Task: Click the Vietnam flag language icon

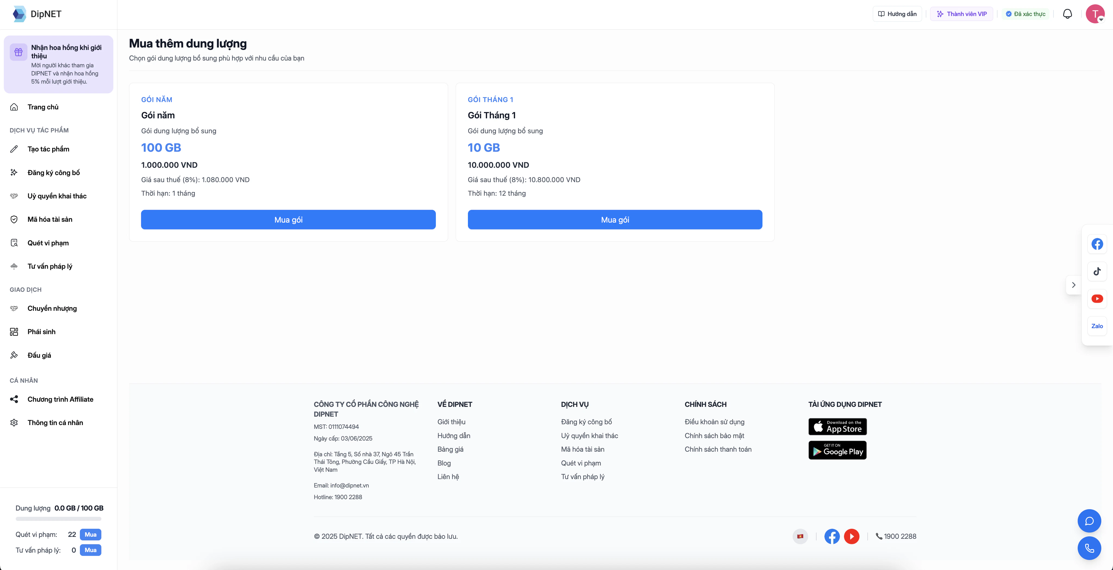Action: point(800,536)
